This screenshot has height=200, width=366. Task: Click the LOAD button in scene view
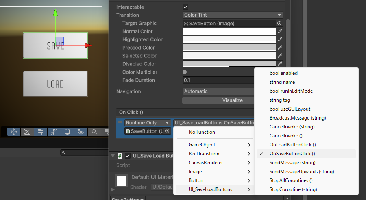[55, 84]
